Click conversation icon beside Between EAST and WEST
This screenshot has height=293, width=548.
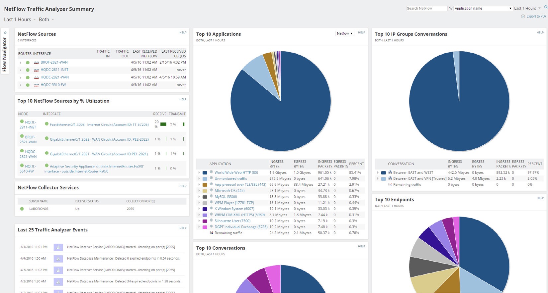pyautogui.click(x=390, y=172)
